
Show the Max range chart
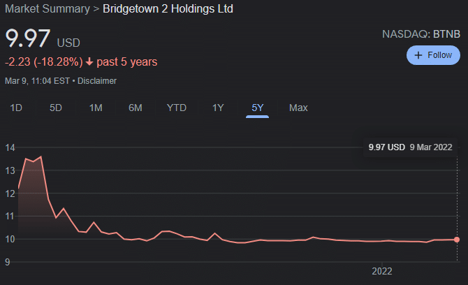(298, 108)
